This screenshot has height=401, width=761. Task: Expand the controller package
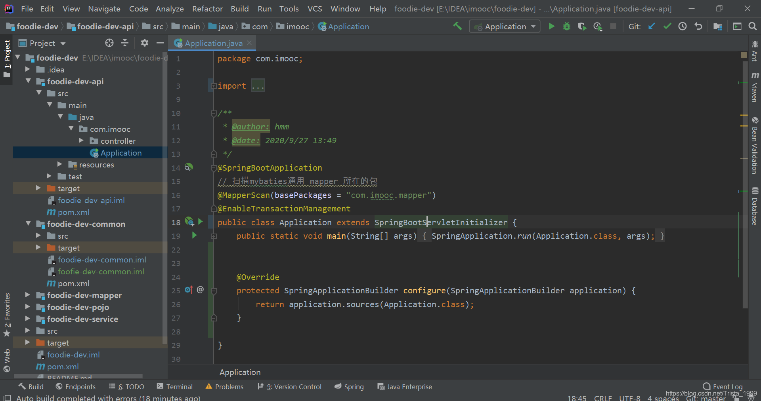pos(81,141)
